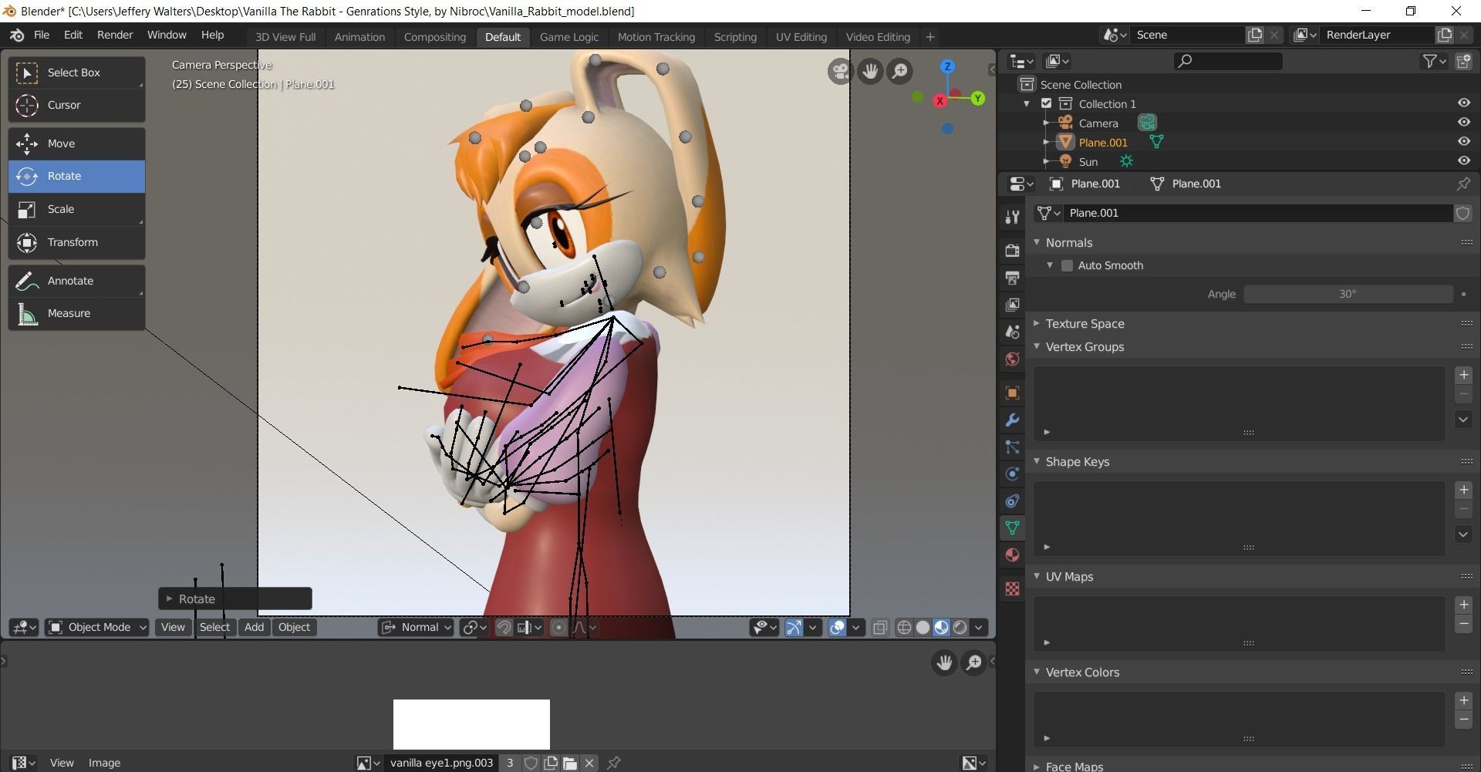Viewport: 1481px width, 772px height.
Task: Open the Normal transform orientation dropdown
Action: (416, 628)
